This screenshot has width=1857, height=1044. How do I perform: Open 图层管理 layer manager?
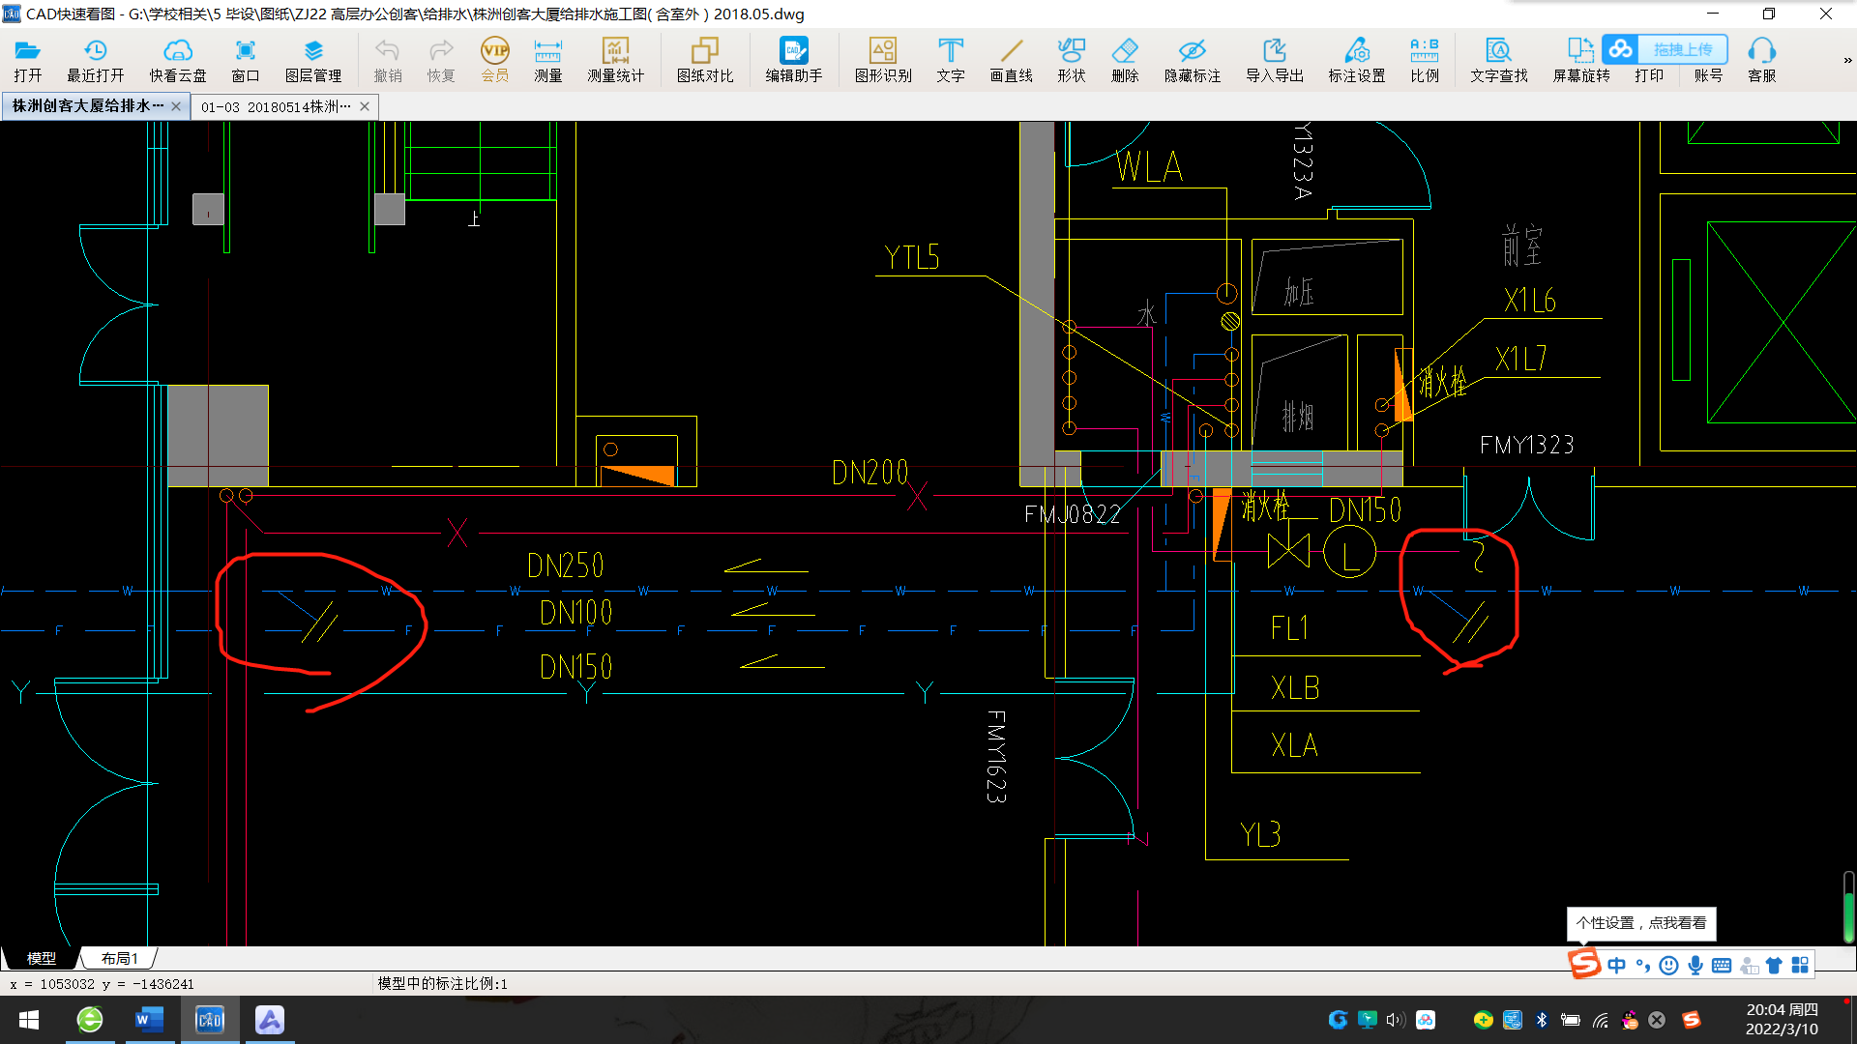click(312, 60)
